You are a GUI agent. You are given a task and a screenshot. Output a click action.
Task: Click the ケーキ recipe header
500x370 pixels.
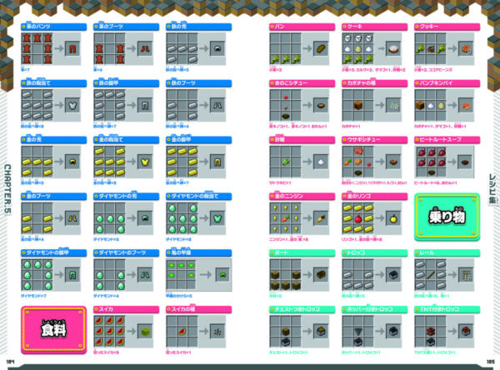tap(374, 27)
